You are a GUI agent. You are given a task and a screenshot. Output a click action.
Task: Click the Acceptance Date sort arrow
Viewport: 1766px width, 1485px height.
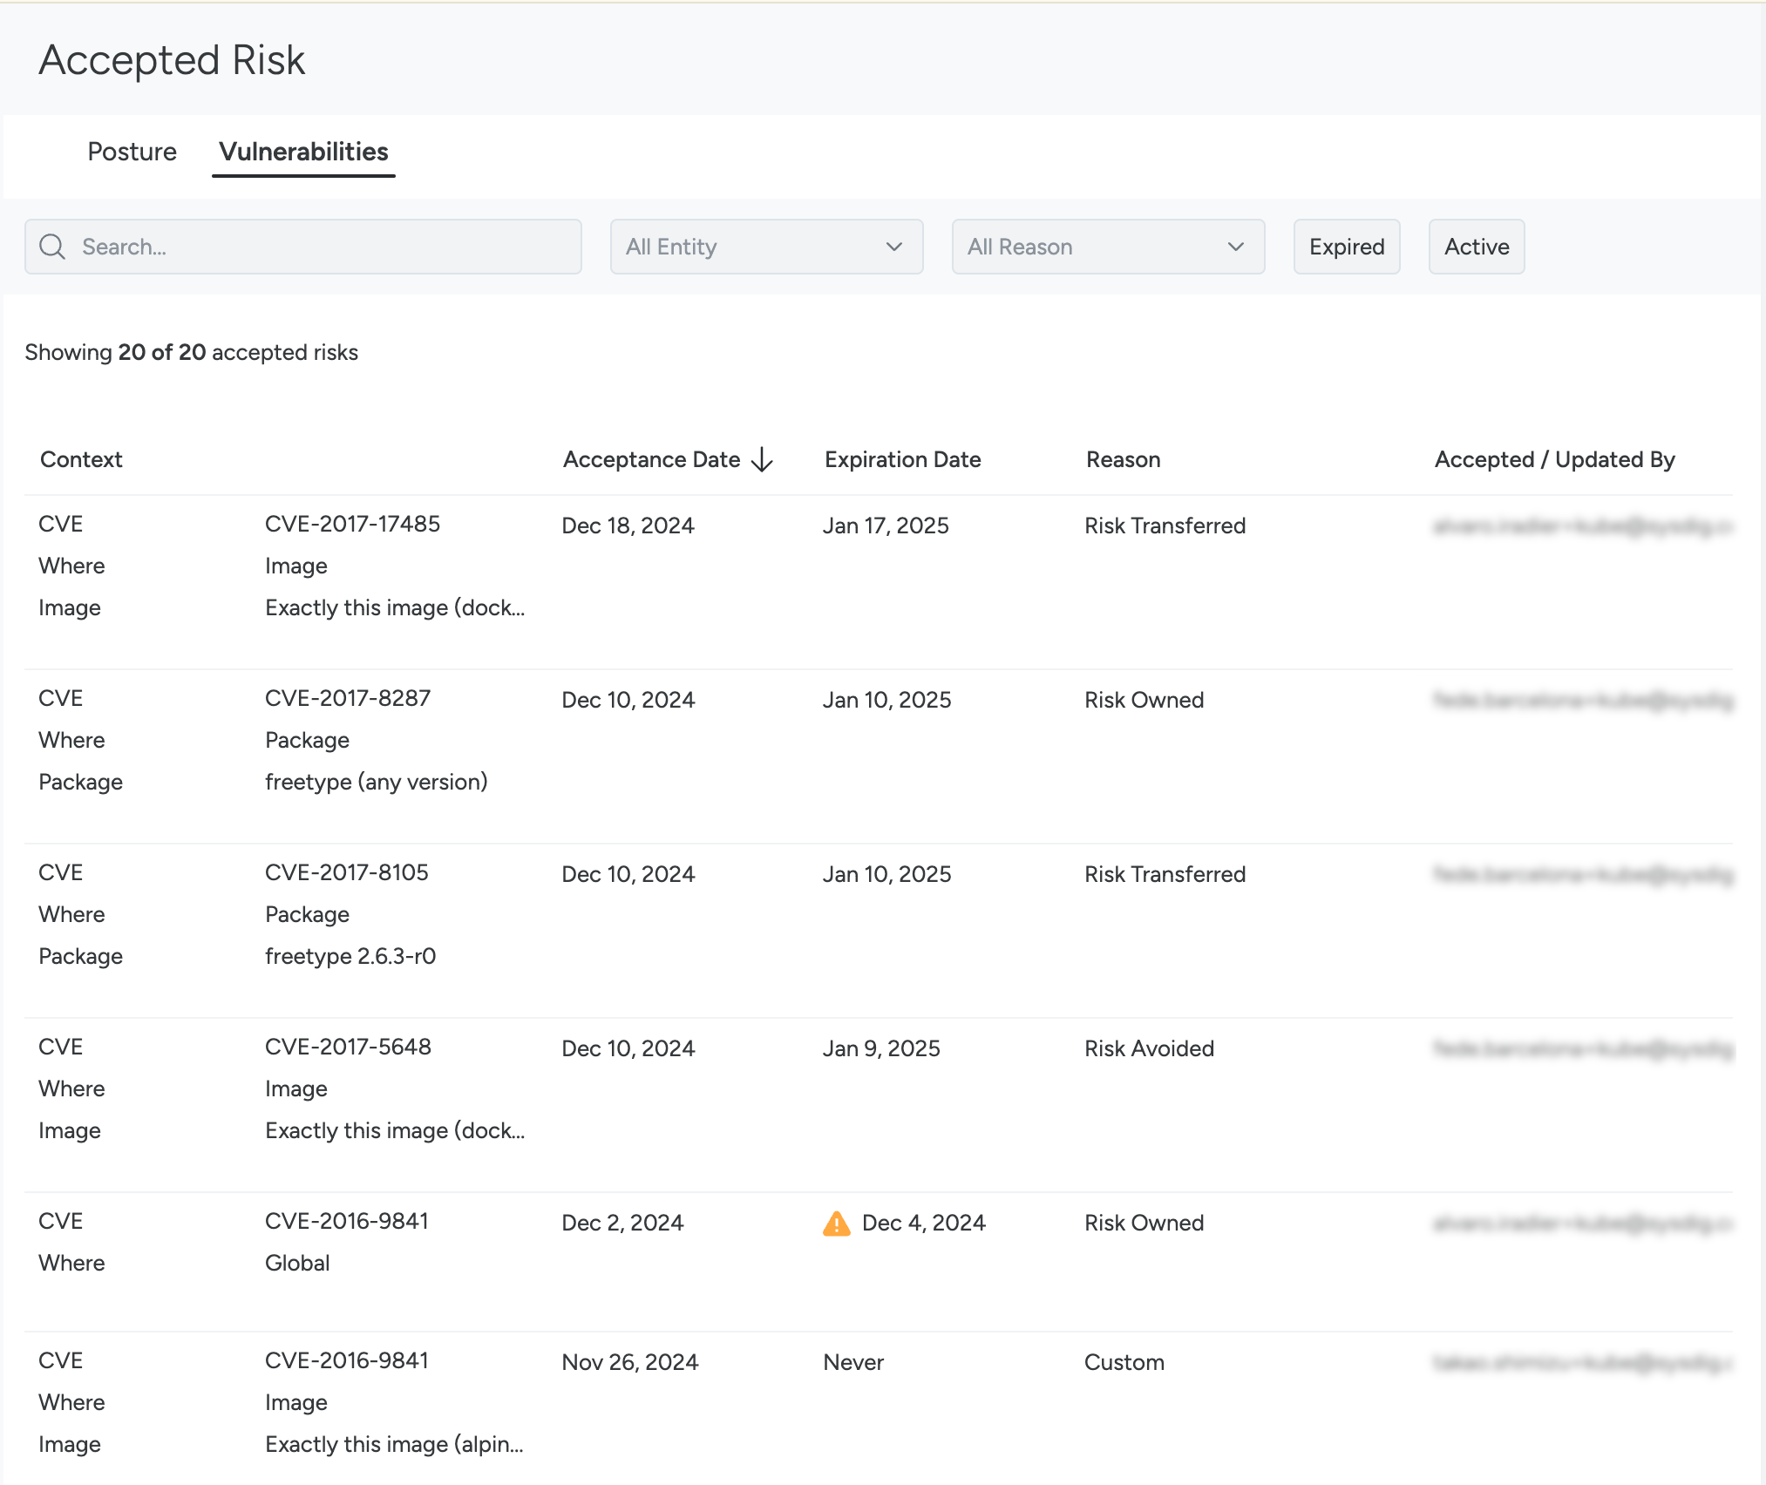pos(763,459)
